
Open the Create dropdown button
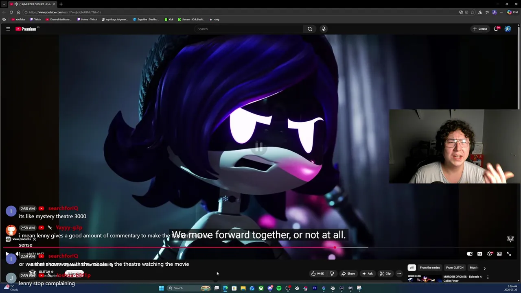tap(480, 29)
